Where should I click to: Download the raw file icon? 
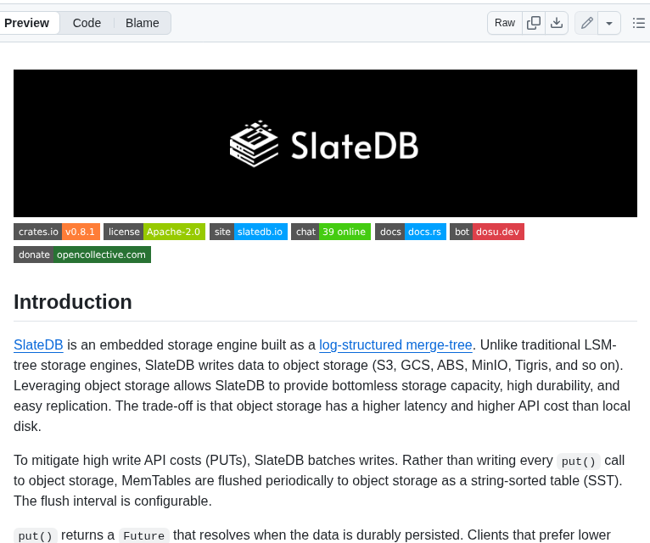(557, 23)
